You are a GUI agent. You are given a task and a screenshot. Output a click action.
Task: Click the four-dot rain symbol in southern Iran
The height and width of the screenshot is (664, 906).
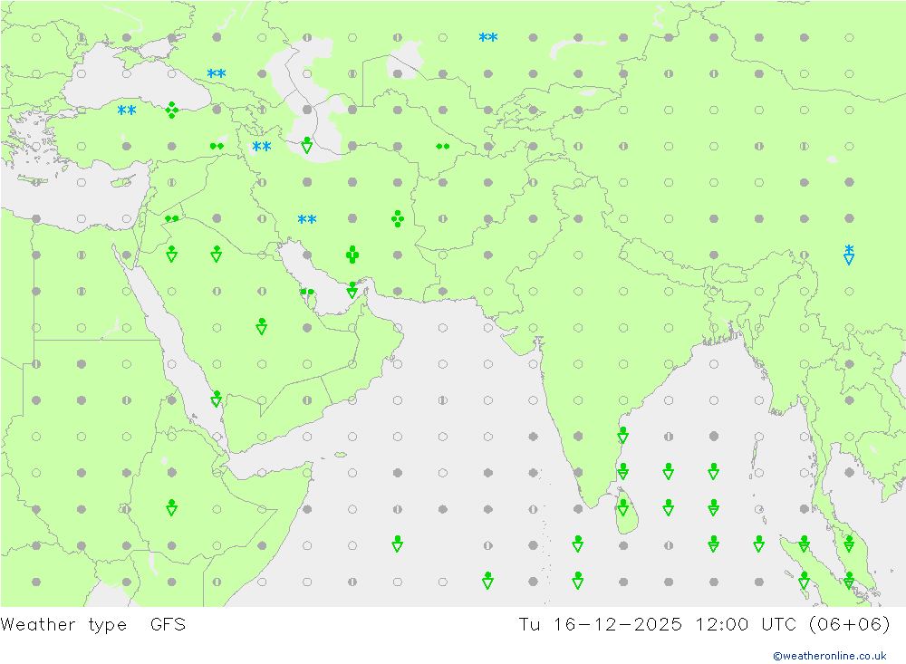352,255
